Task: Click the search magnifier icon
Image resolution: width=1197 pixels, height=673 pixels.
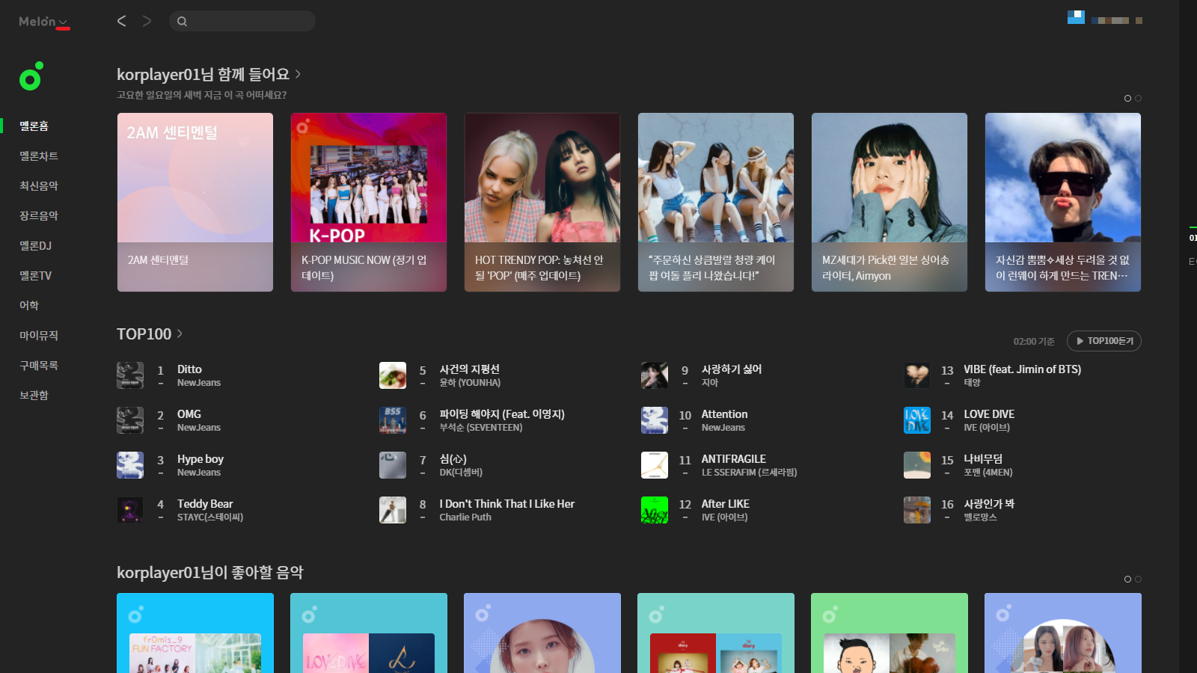Action: [x=182, y=21]
